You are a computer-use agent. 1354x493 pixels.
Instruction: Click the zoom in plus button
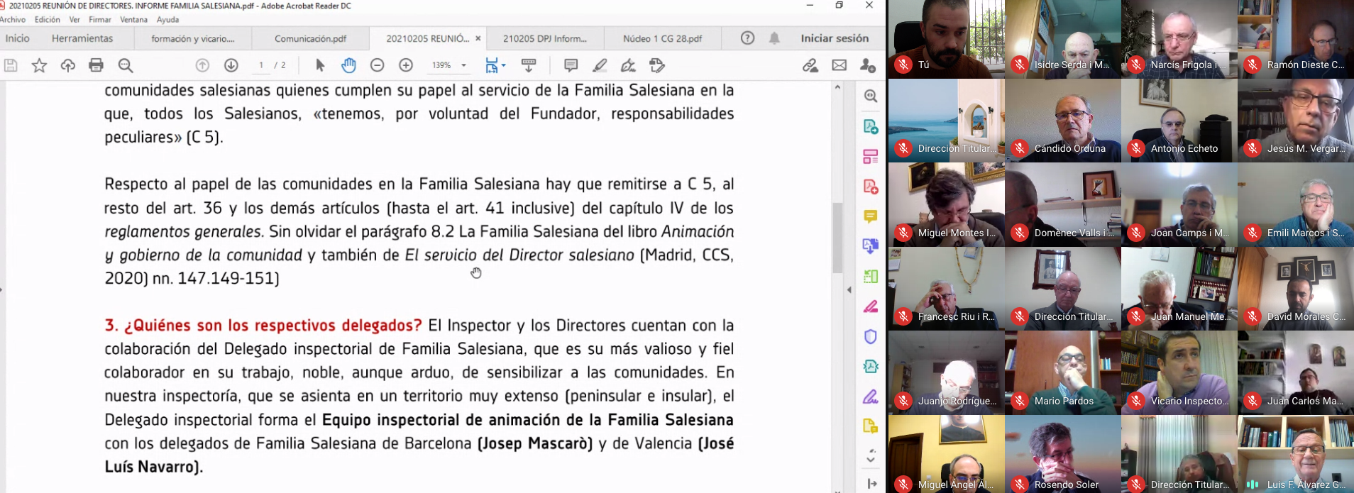tap(406, 65)
